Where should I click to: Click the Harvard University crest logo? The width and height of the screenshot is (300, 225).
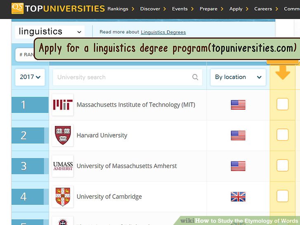click(63, 135)
